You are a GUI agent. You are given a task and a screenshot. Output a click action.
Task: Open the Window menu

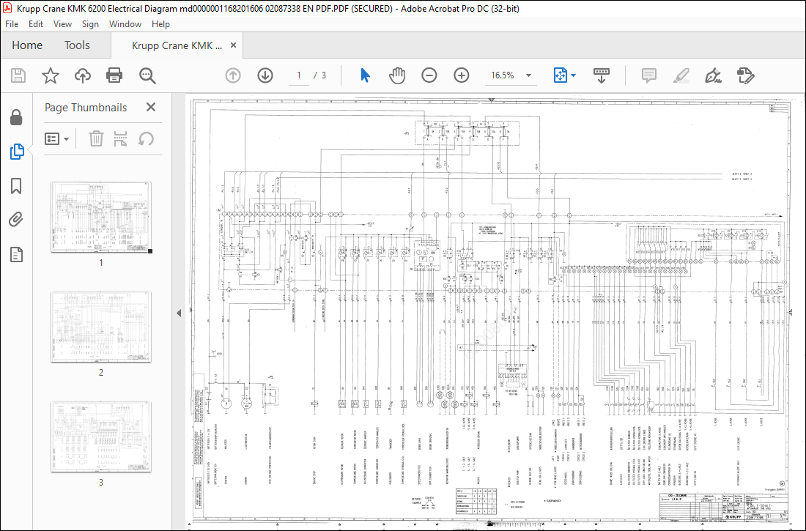(x=125, y=24)
